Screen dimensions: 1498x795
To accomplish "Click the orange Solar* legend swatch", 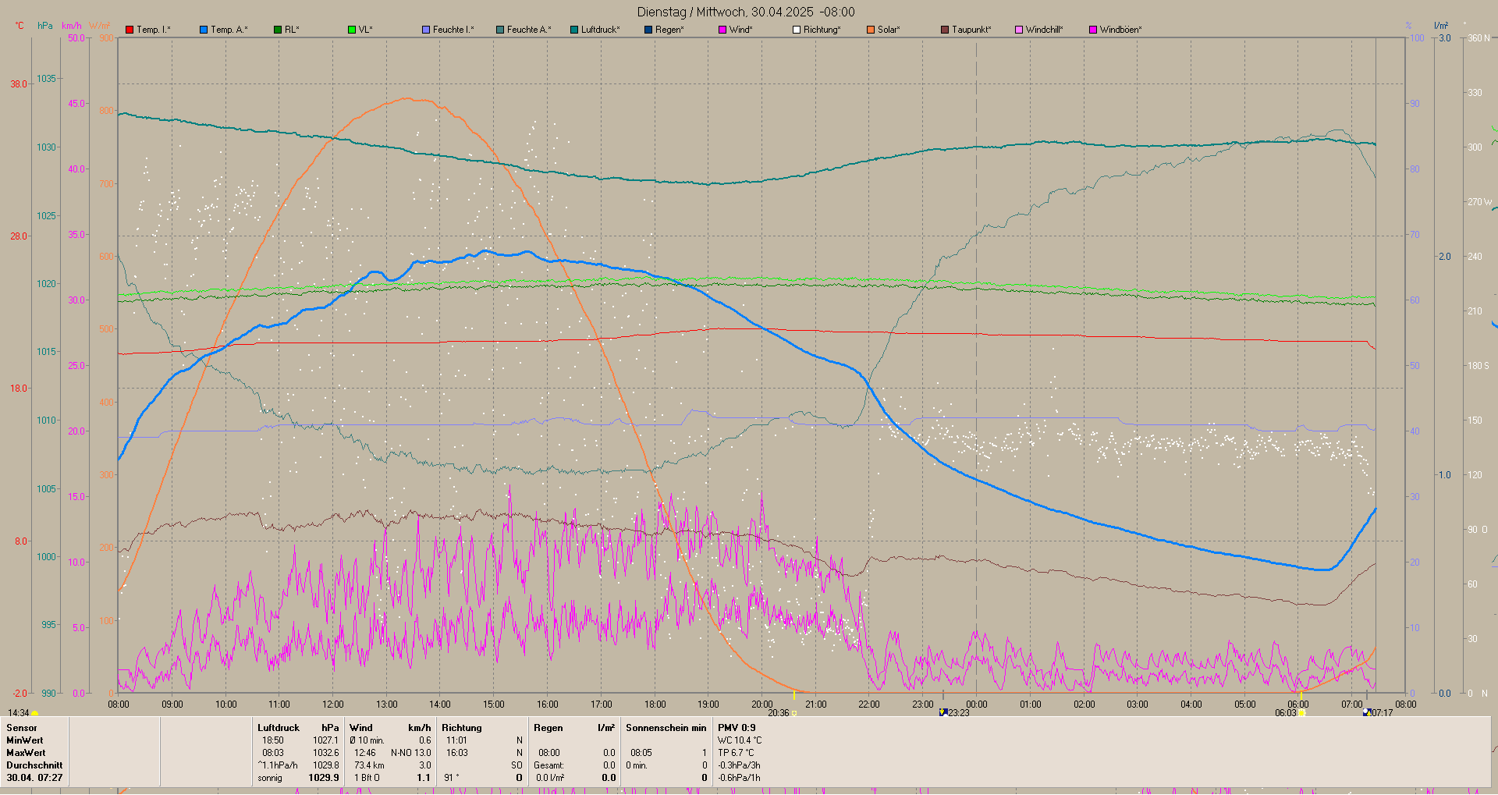I will 871,30.
